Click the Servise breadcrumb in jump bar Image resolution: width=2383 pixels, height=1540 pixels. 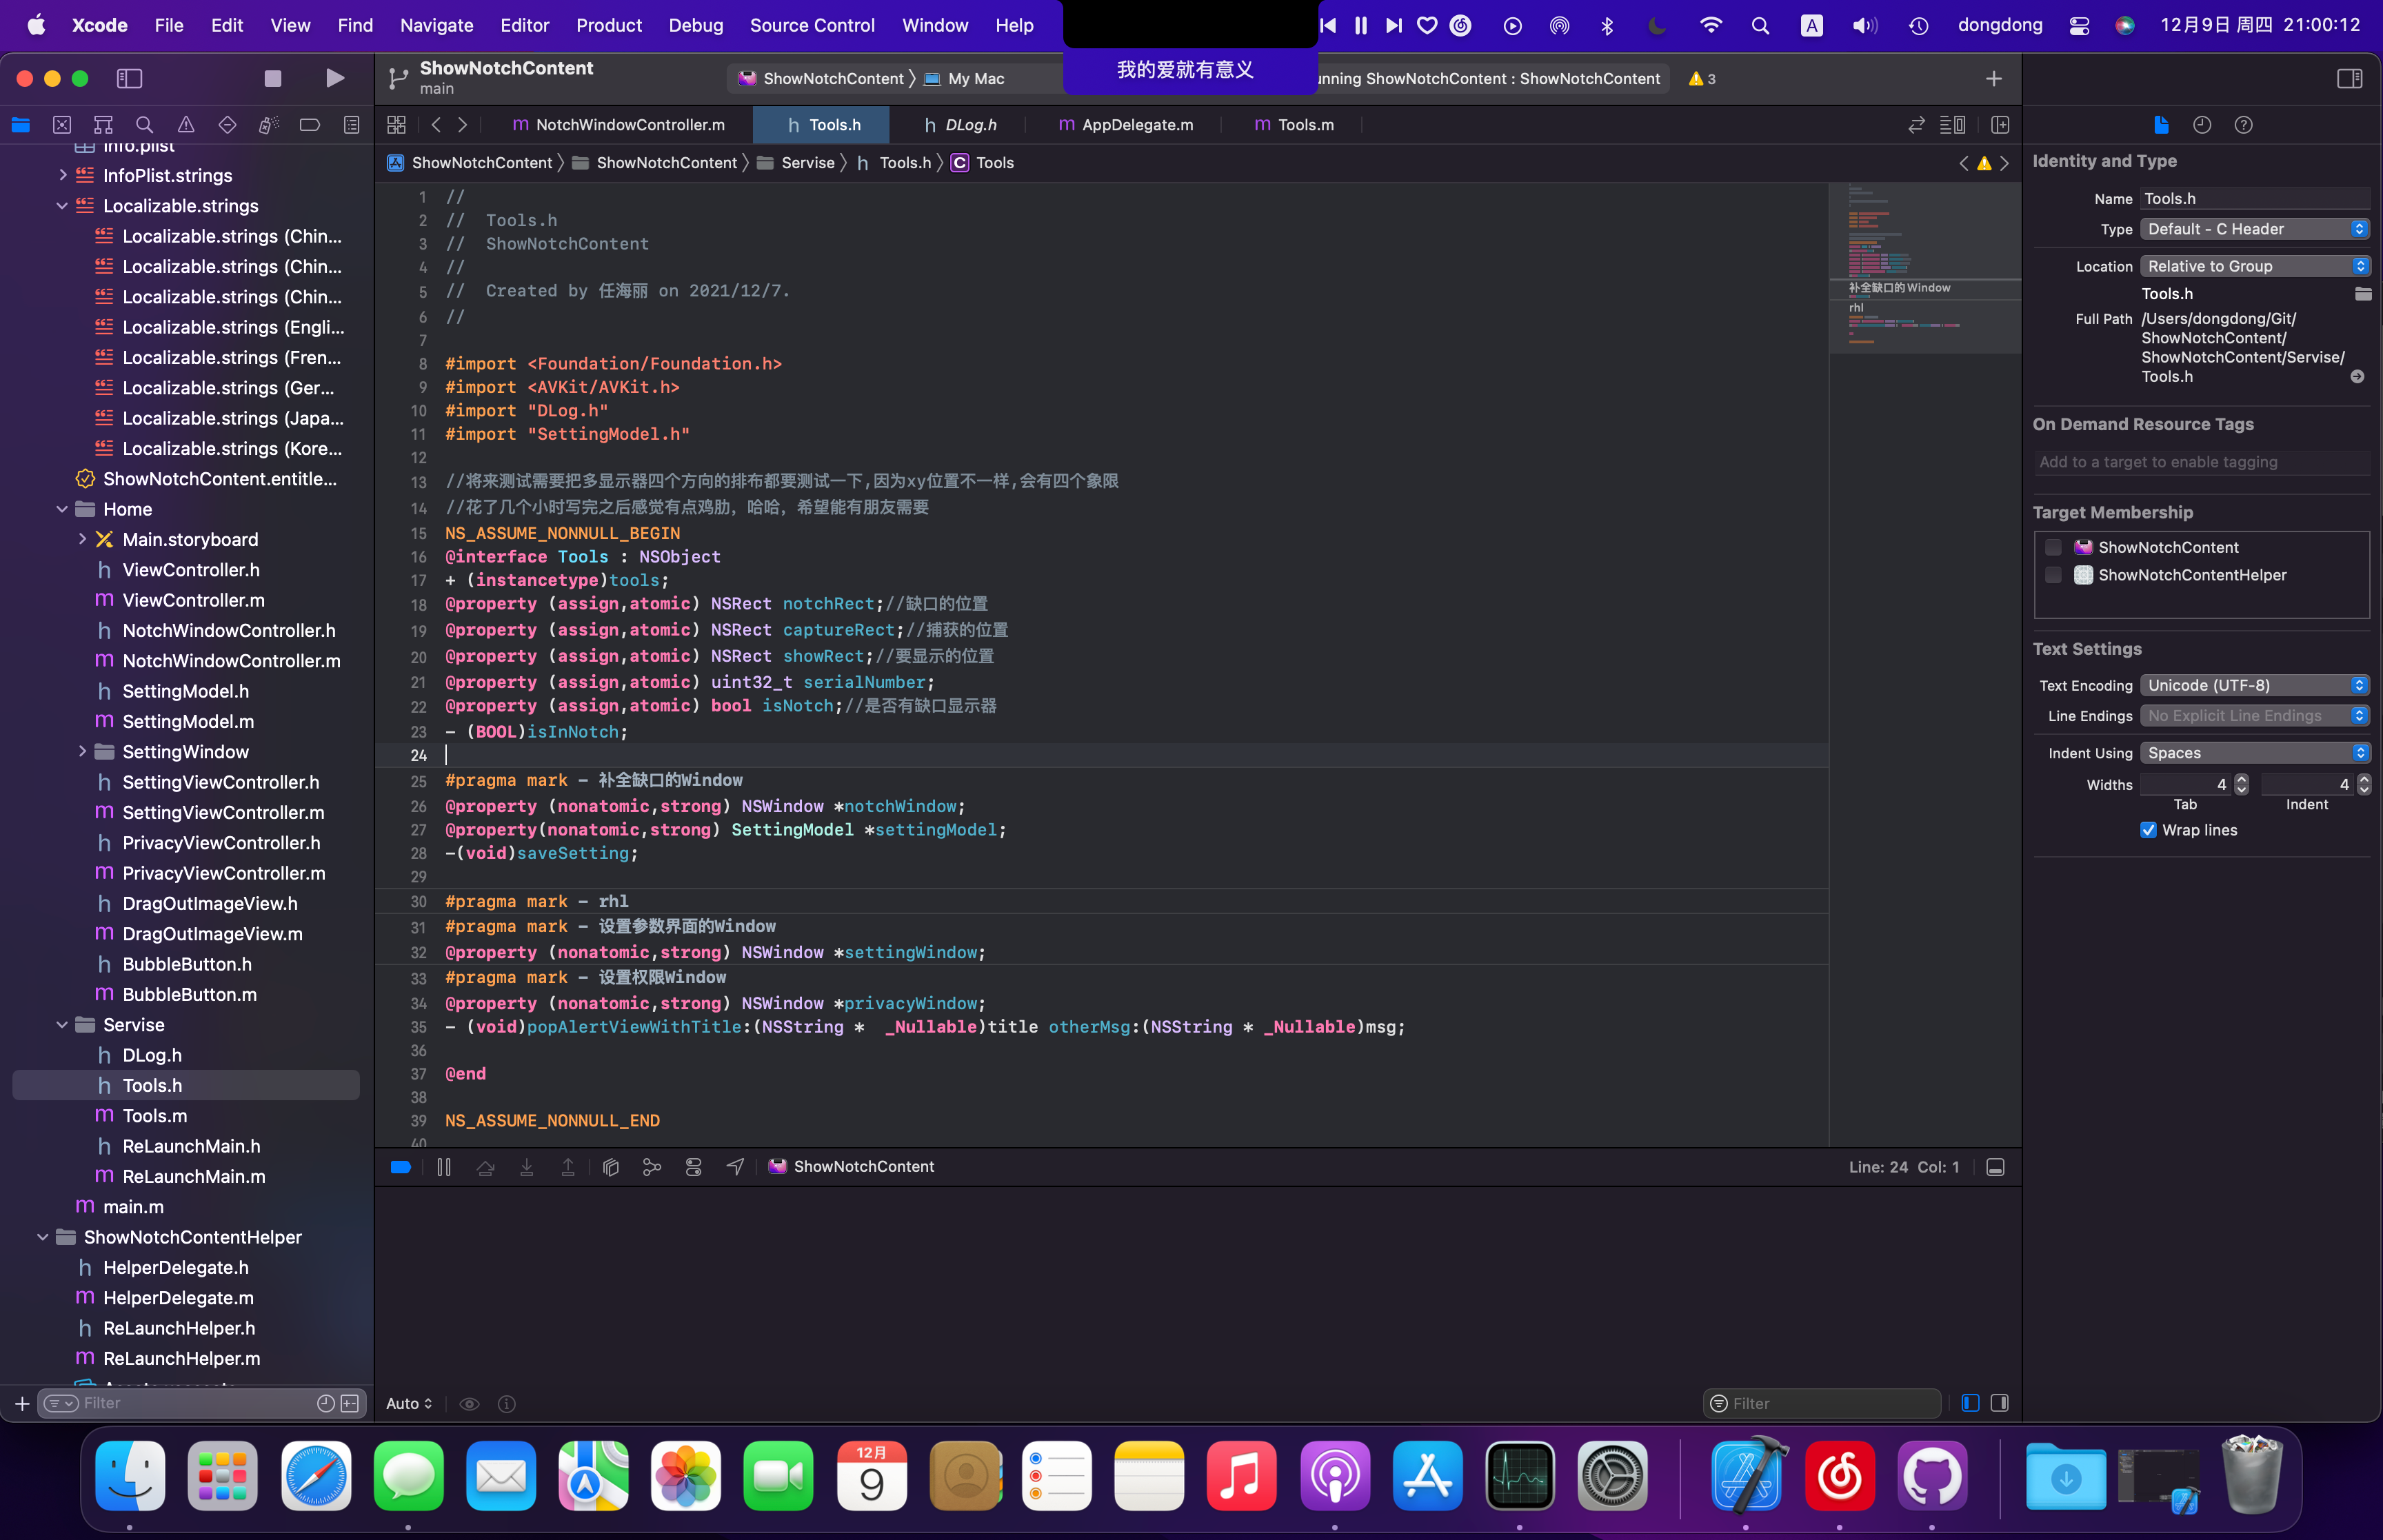(796, 163)
